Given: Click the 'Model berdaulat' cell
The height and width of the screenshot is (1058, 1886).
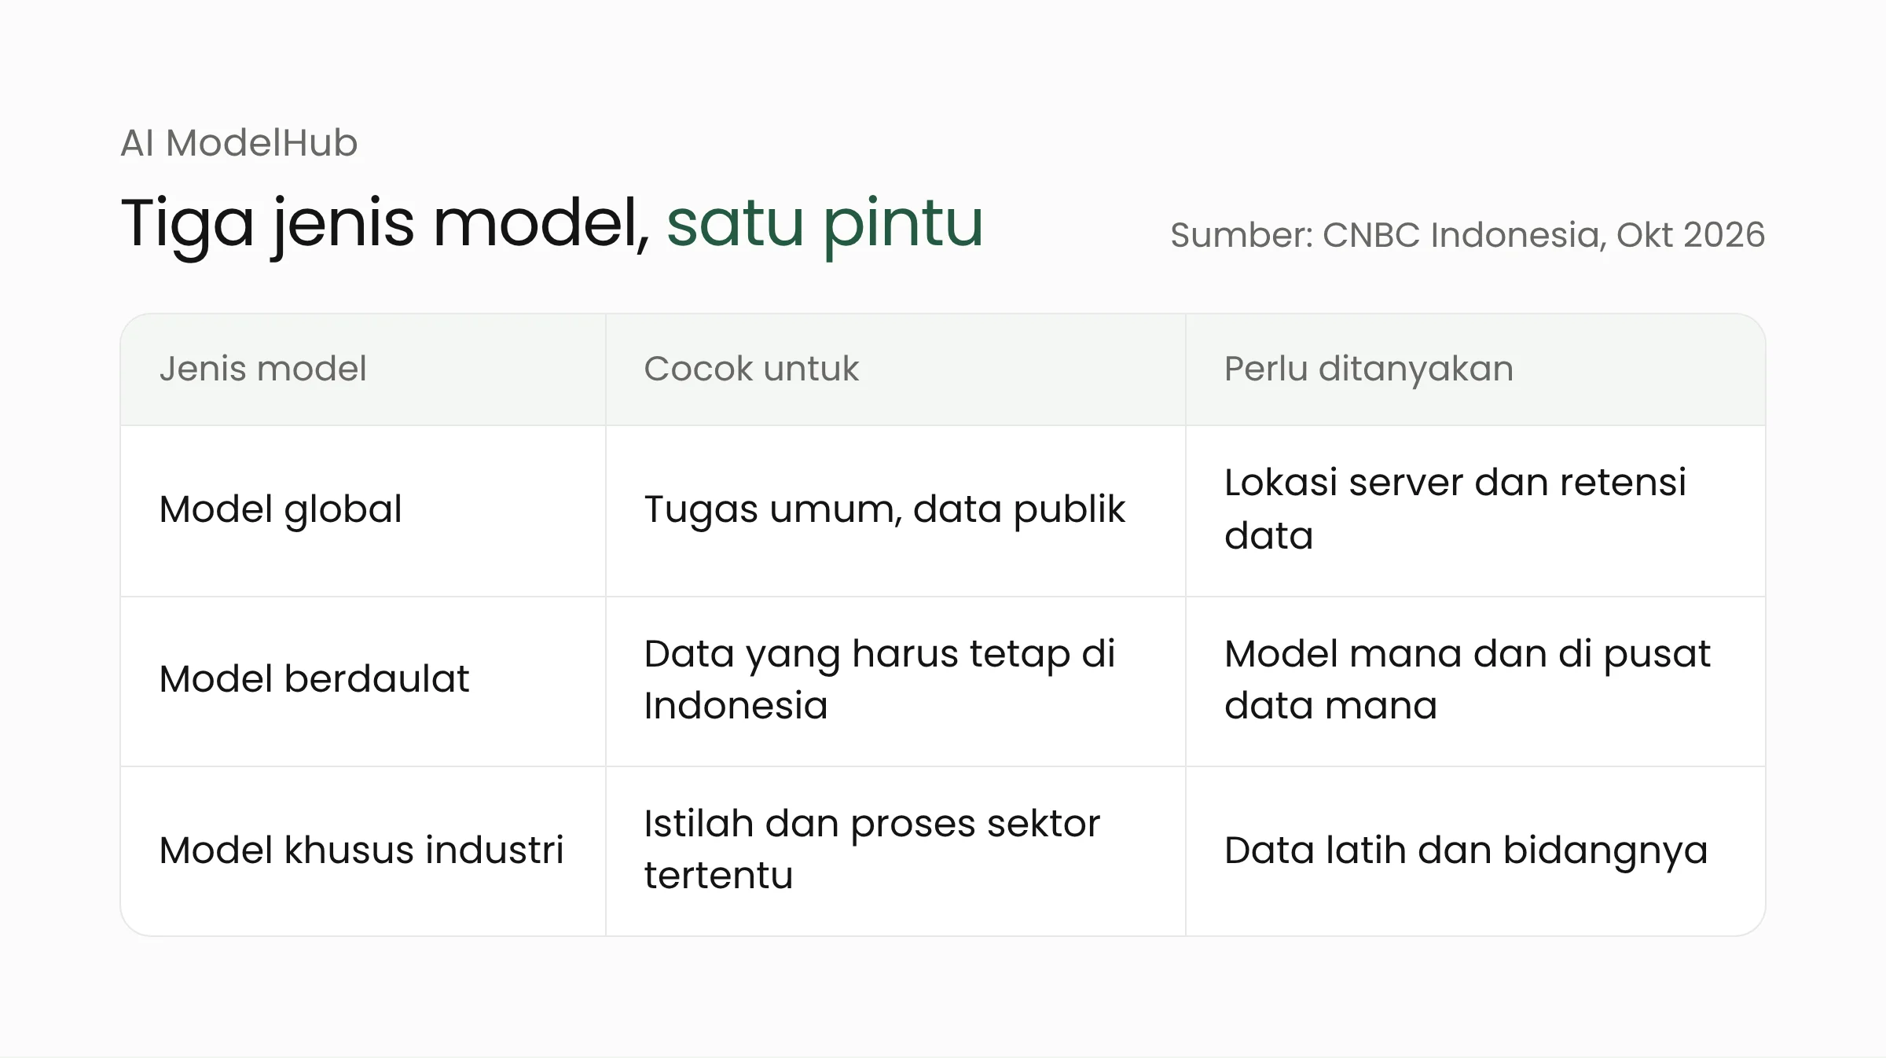Looking at the screenshot, I should [x=363, y=681].
